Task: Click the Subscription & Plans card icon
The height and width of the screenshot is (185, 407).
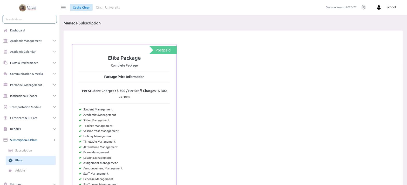Action: coord(5,140)
